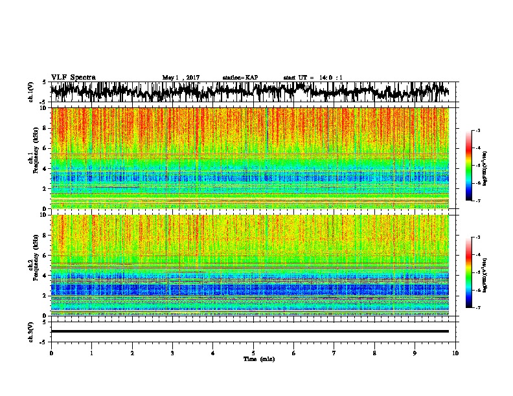Image resolution: width=513 pixels, height=396 pixels.
Task: Click the "10" tick on ch.2 frequency axis
Action: pyautogui.click(x=45, y=215)
